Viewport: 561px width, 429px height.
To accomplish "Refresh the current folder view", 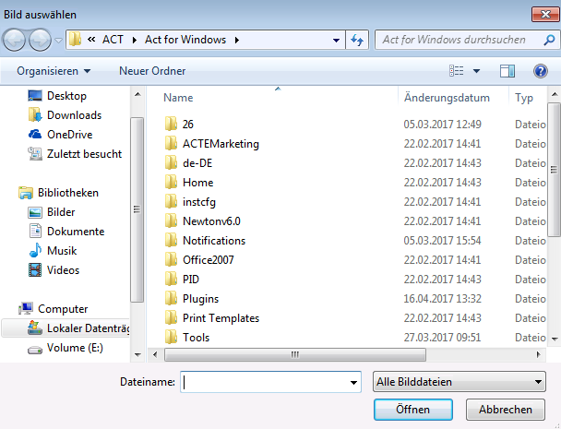I will 357,40.
